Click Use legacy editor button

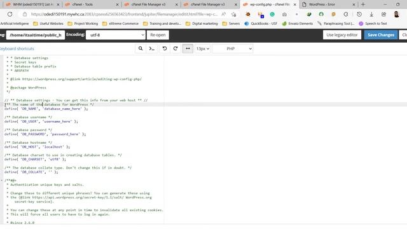pyautogui.click(x=342, y=35)
